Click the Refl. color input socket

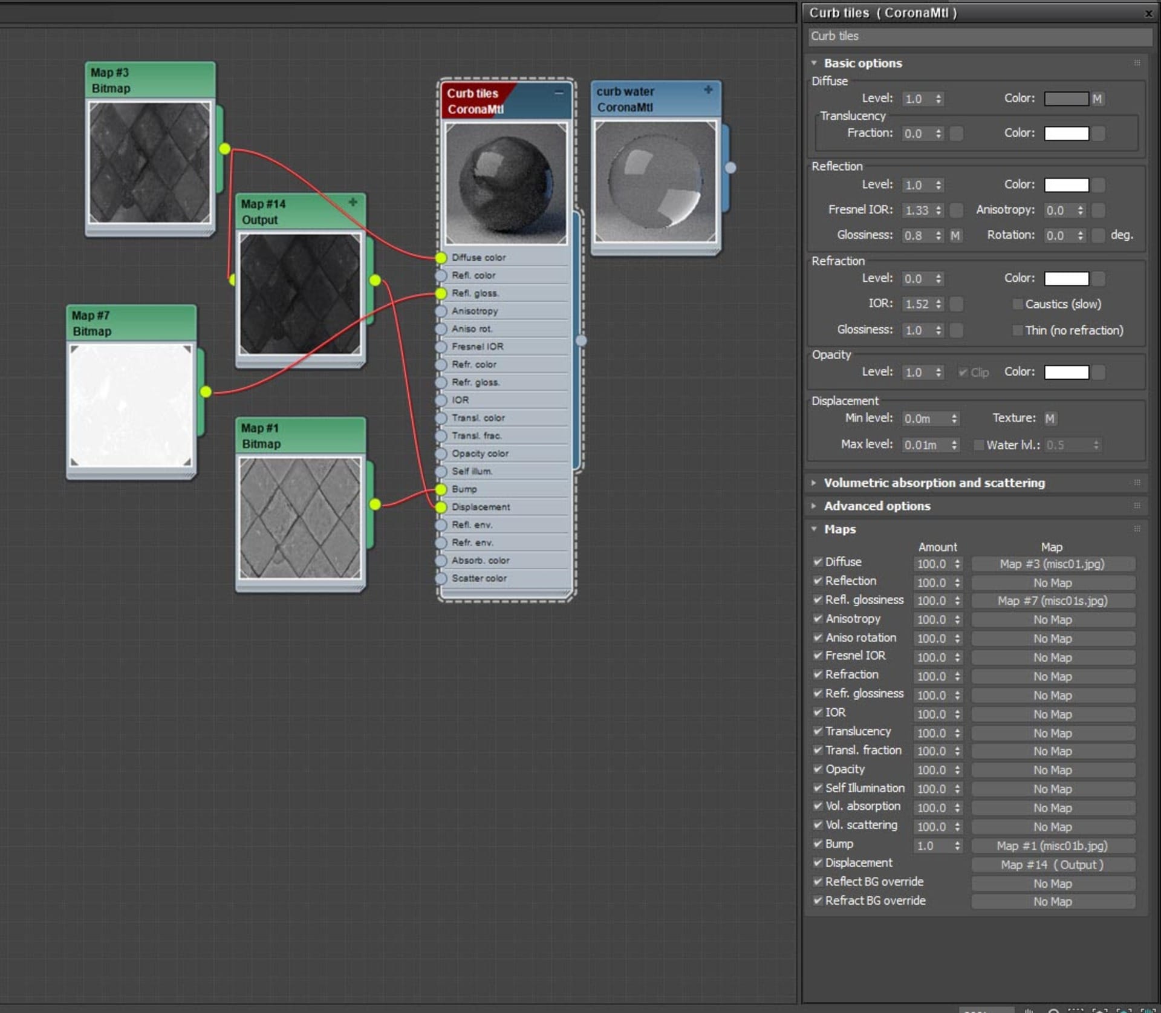point(441,276)
